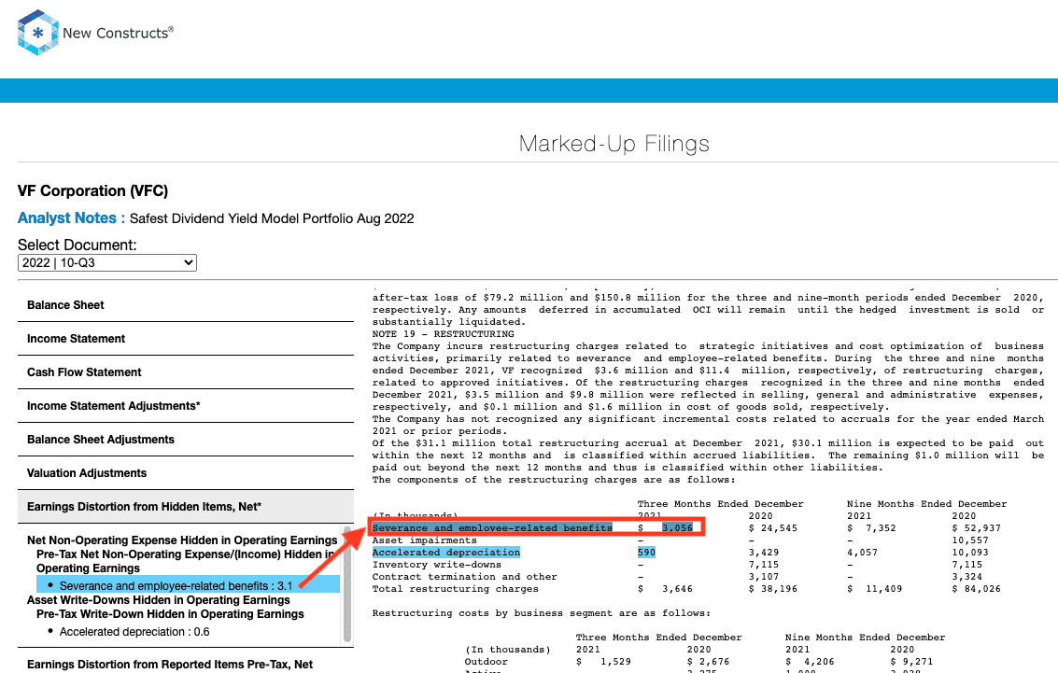Click highlighted 'Accelerated depreciation' in filing table
This screenshot has width=1058, height=673.
click(446, 553)
